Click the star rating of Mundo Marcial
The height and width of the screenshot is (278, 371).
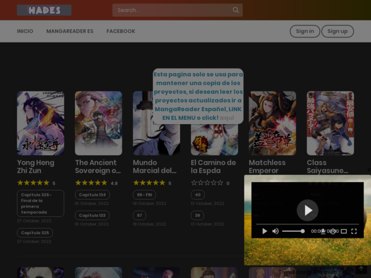[149, 183]
